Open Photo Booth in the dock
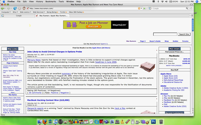The width and height of the screenshot is (201, 125). coord(102,122)
